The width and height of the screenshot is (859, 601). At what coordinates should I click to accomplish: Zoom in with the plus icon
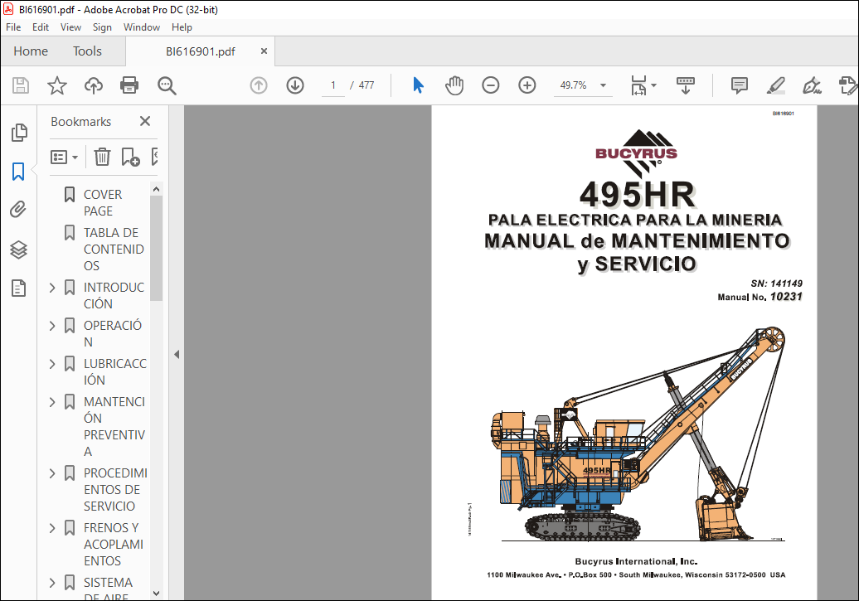[527, 85]
